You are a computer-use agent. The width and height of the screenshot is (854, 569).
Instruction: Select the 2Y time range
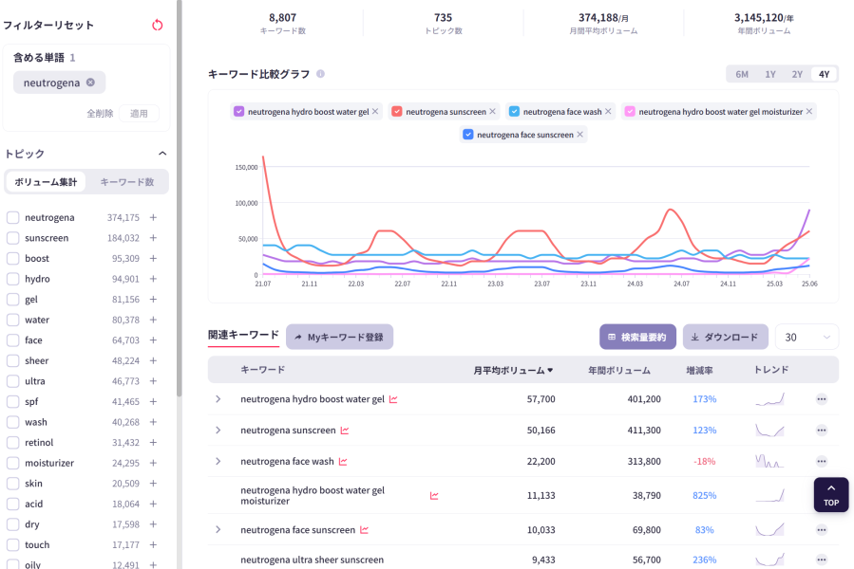tap(797, 74)
